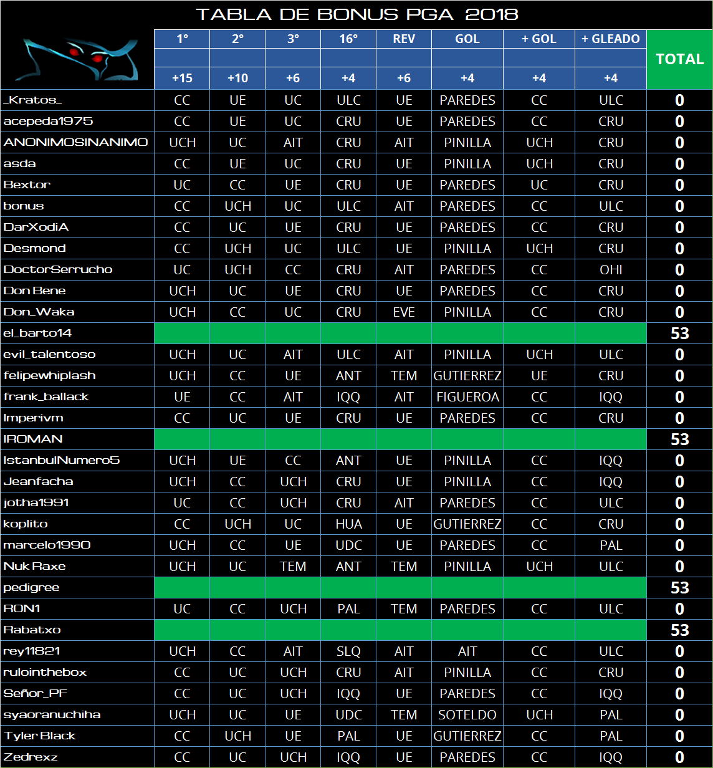Screen dimensions: 713x768
Task: Select player name Don_Waka
Action: pyautogui.click(x=39, y=312)
